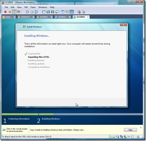The height and width of the screenshot is (141, 146).
Task: Open the Snapshot Manager toolbar icon
Action: pos(36,12)
